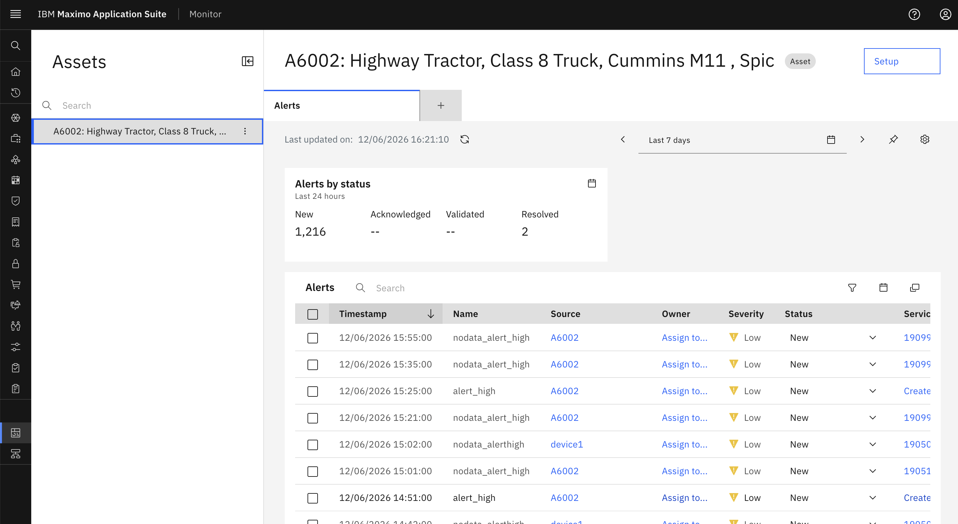Click the Alerts table search field

(390, 288)
